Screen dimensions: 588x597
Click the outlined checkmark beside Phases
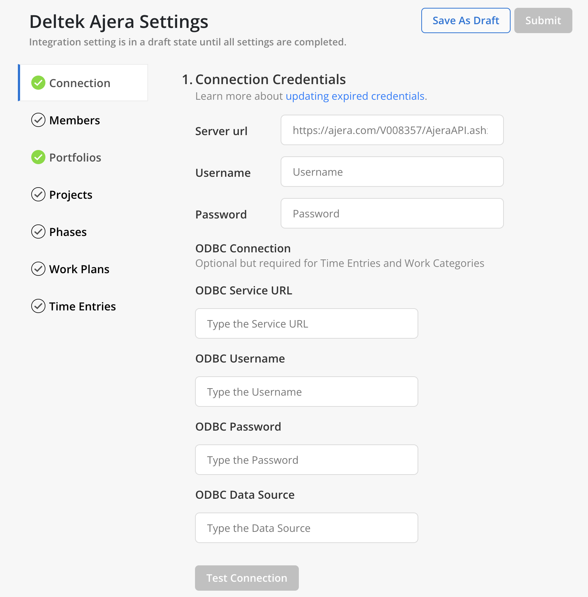38,232
